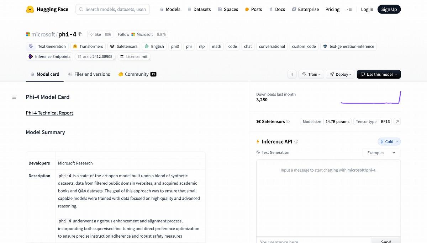The image size is (427, 243).
Task: Open the Train dropdown
Action: [x=311, y=74]
